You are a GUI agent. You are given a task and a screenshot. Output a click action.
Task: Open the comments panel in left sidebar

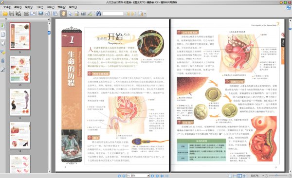click(x=2, y=52)
